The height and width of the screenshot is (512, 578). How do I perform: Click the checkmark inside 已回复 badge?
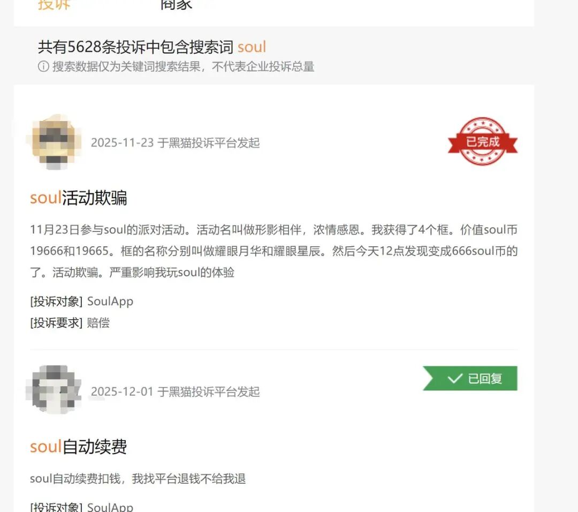454,379
